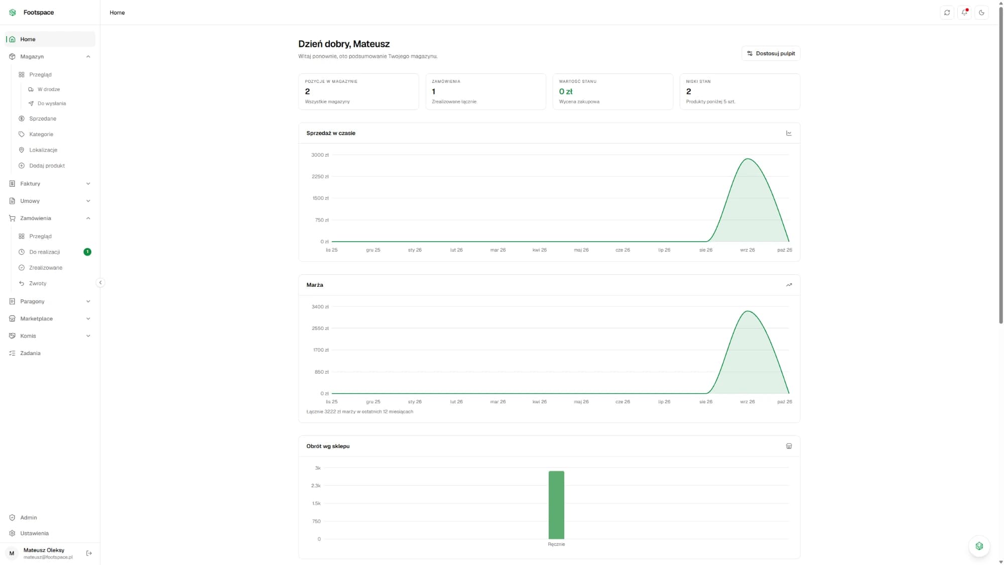Click the logout icon next to Mateusz Oleksy

coord(89,553)
